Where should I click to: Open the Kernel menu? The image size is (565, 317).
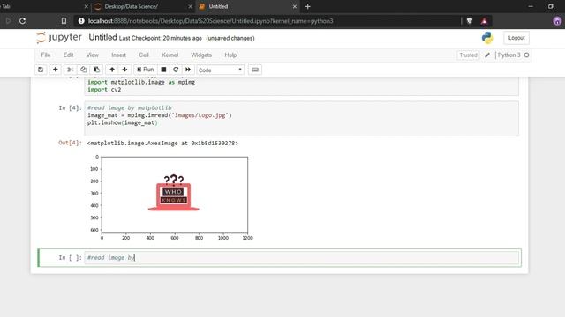(x=169, y=55)
